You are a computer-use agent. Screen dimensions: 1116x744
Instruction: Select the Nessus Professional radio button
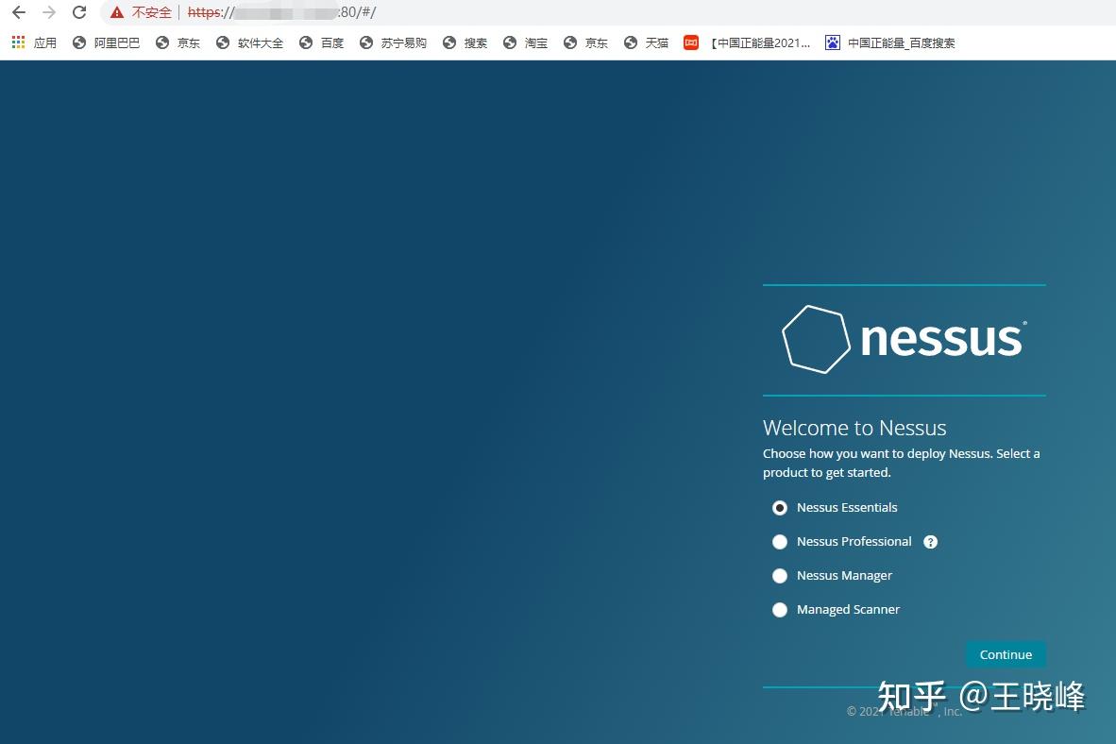pyautogui.click(x=780, y=542)
